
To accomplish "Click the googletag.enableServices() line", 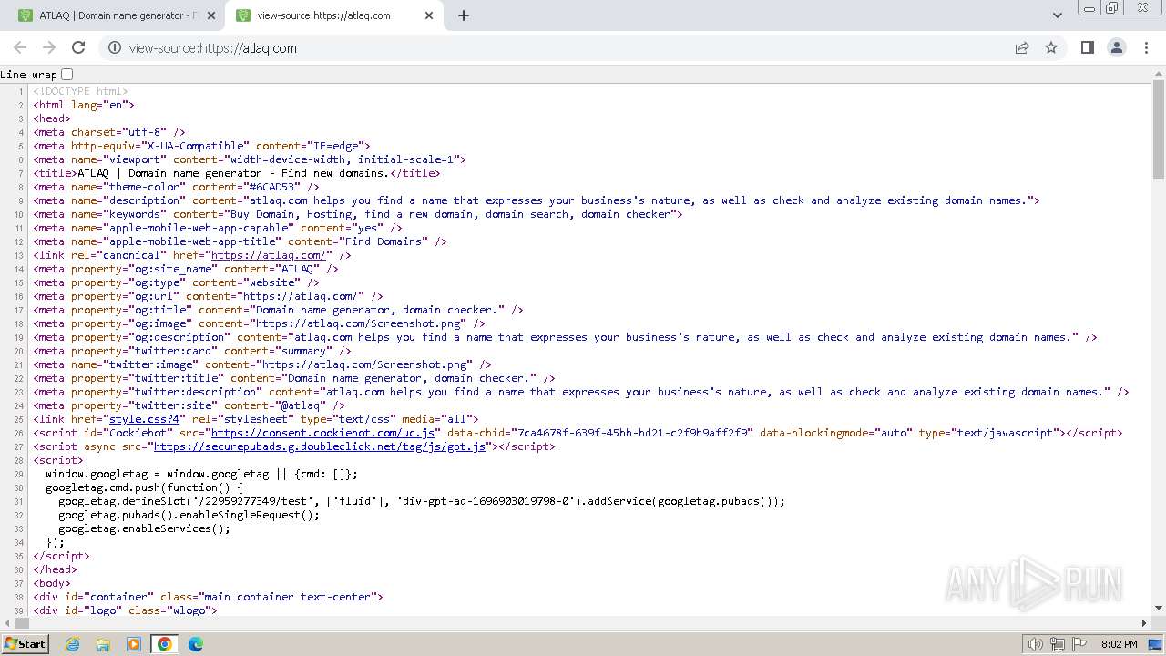I will pos(144,528).
